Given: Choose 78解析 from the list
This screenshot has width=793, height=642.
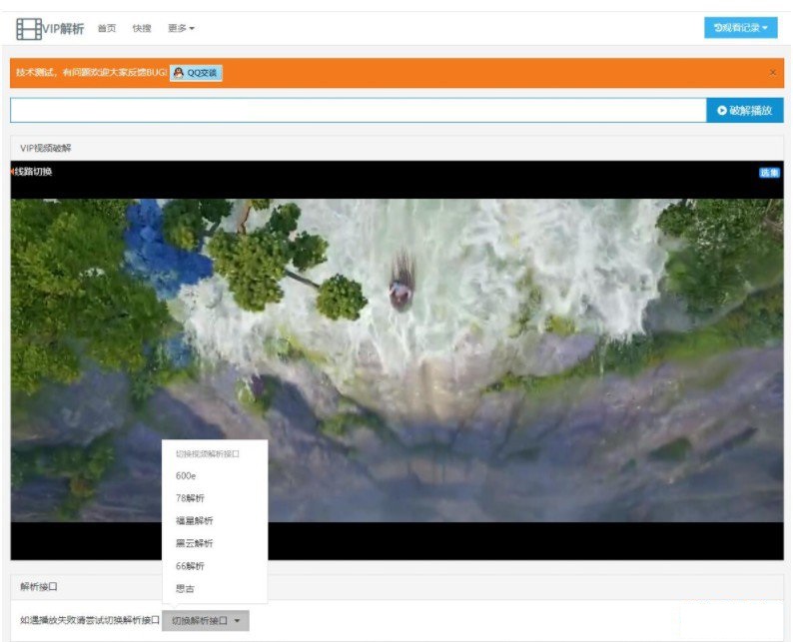Looking at the screenshot, I should (190, 498).
